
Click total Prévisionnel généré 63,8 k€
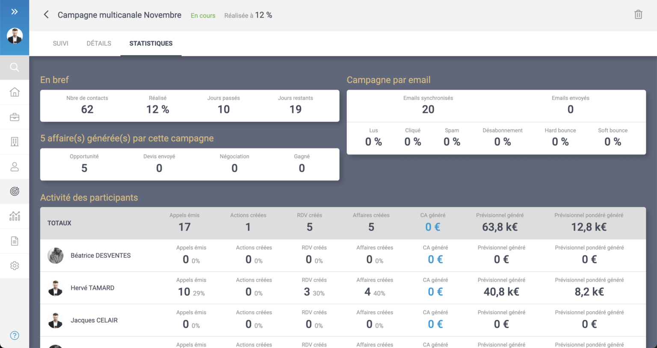[500, 227]
